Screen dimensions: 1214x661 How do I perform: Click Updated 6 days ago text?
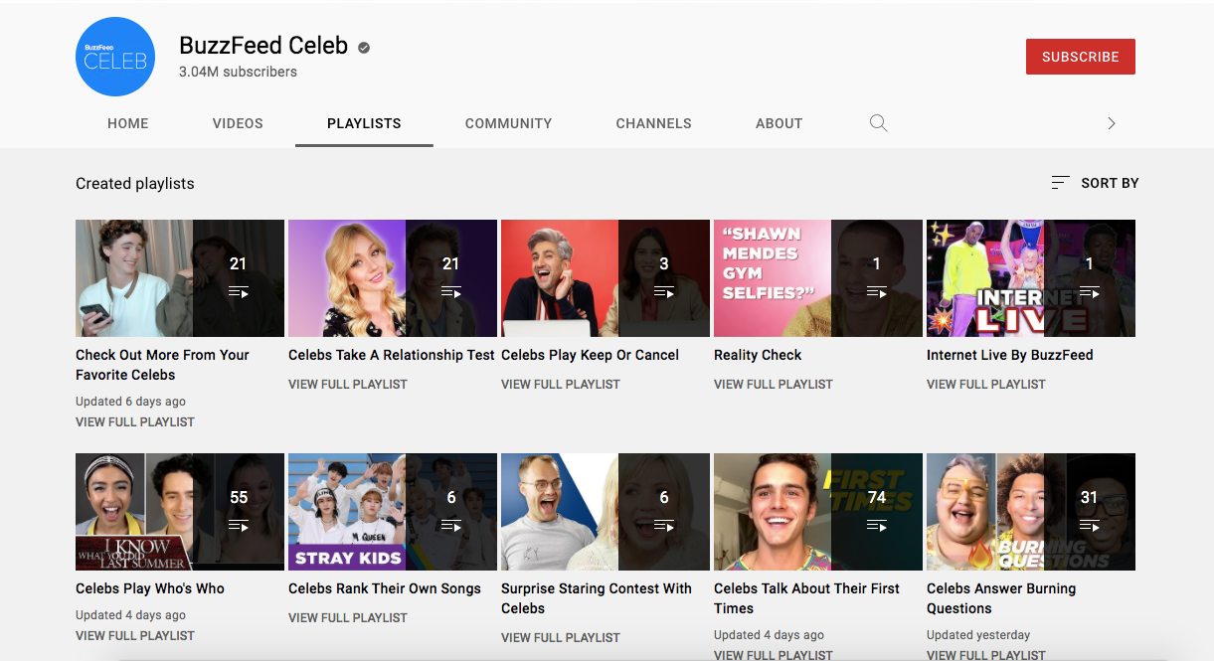click(130, 402)
